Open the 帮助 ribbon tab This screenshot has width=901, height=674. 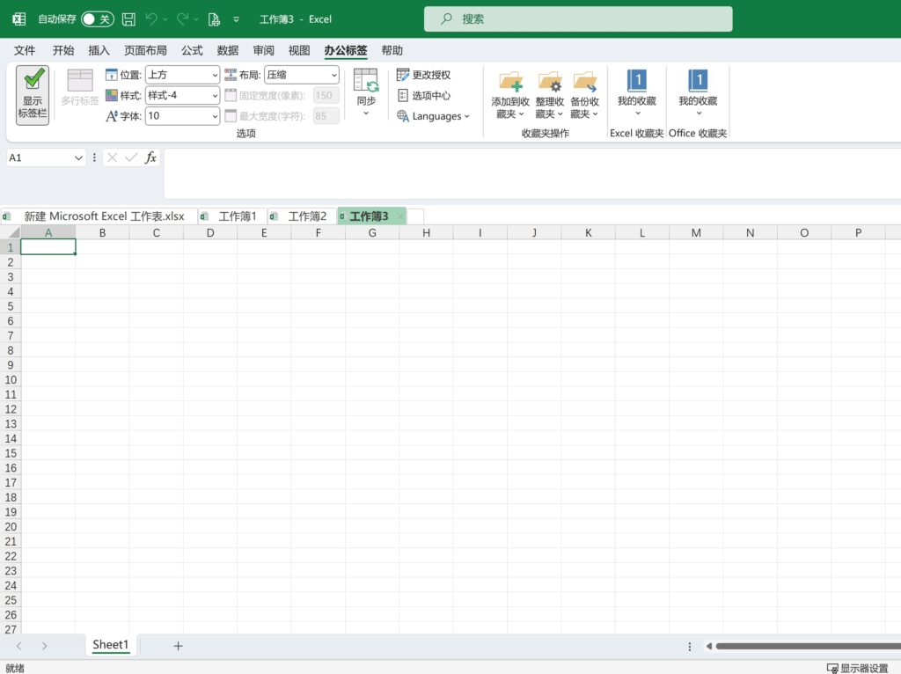click(x=392, y=50)
